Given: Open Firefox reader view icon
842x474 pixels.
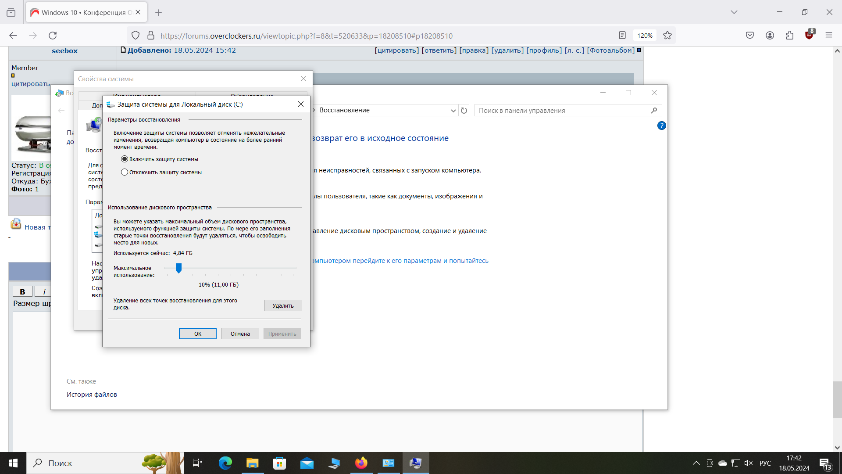Looking at the screenshot, I should click(622, 36).
